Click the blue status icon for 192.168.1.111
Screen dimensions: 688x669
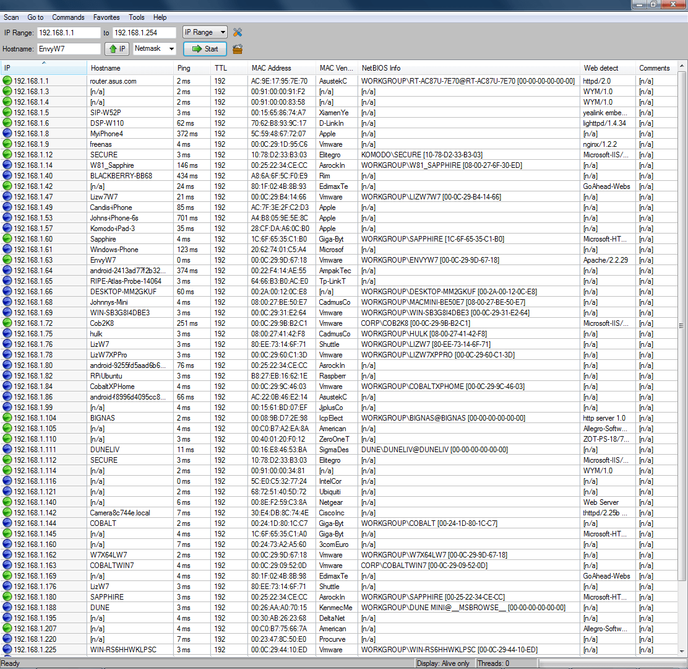coord(7,449)
